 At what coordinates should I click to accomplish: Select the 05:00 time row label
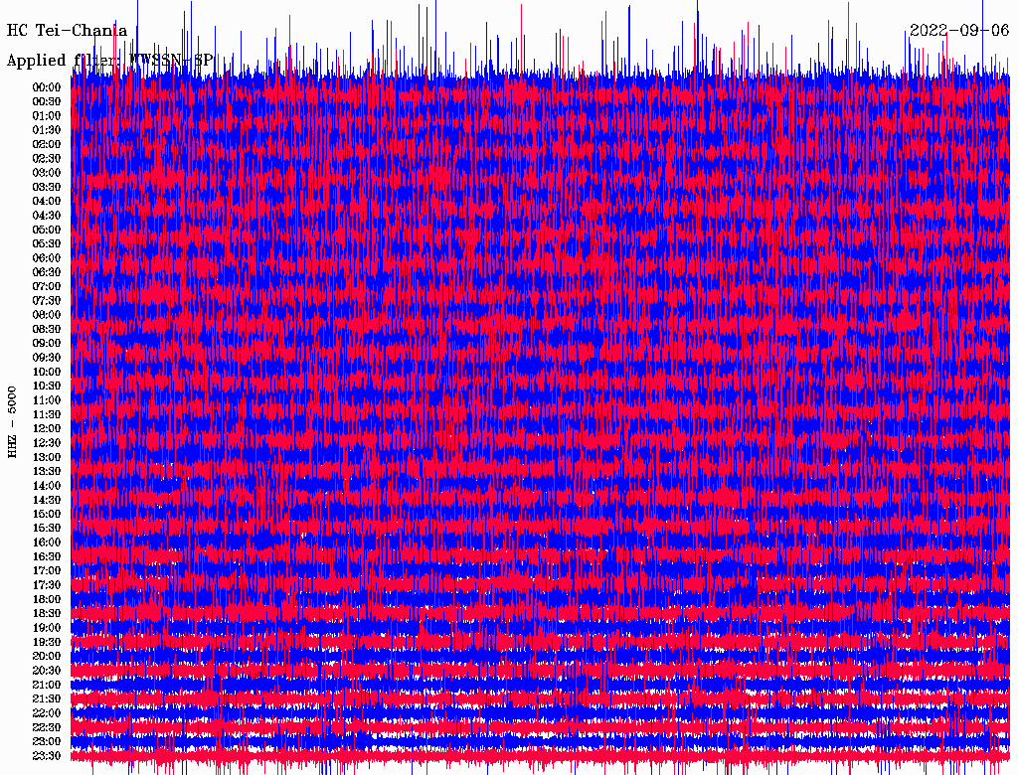(x=47, y=230)
